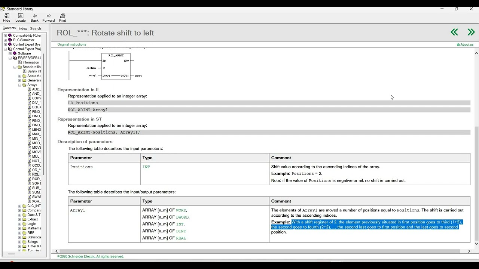Expand the Compatibility Rules node
The width and height of the screenshot is (479, 269).
coord(5,35)
